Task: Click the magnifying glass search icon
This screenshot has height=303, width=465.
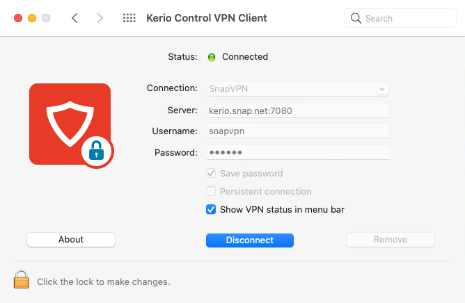Action: [x=356, y=18]
